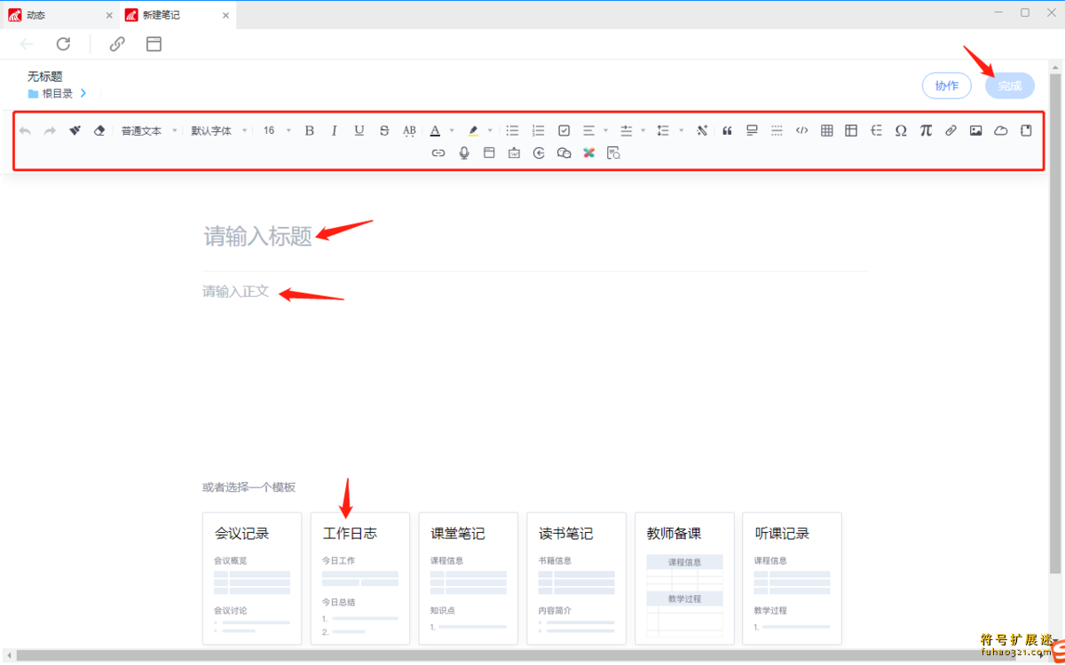Insert a code block
This screenshot has width=1065, height=665.
point(801,130)
